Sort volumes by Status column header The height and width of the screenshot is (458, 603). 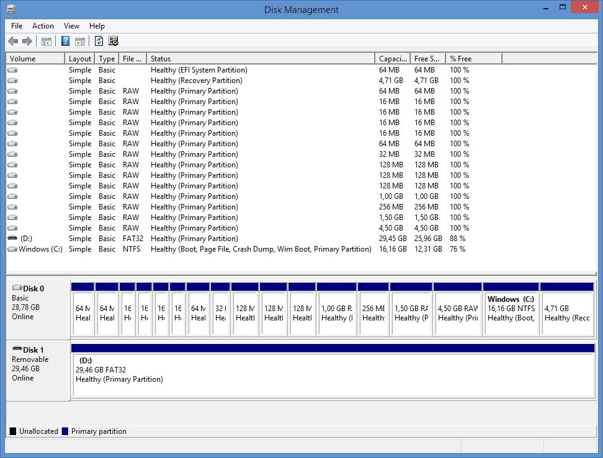(261, 59)
